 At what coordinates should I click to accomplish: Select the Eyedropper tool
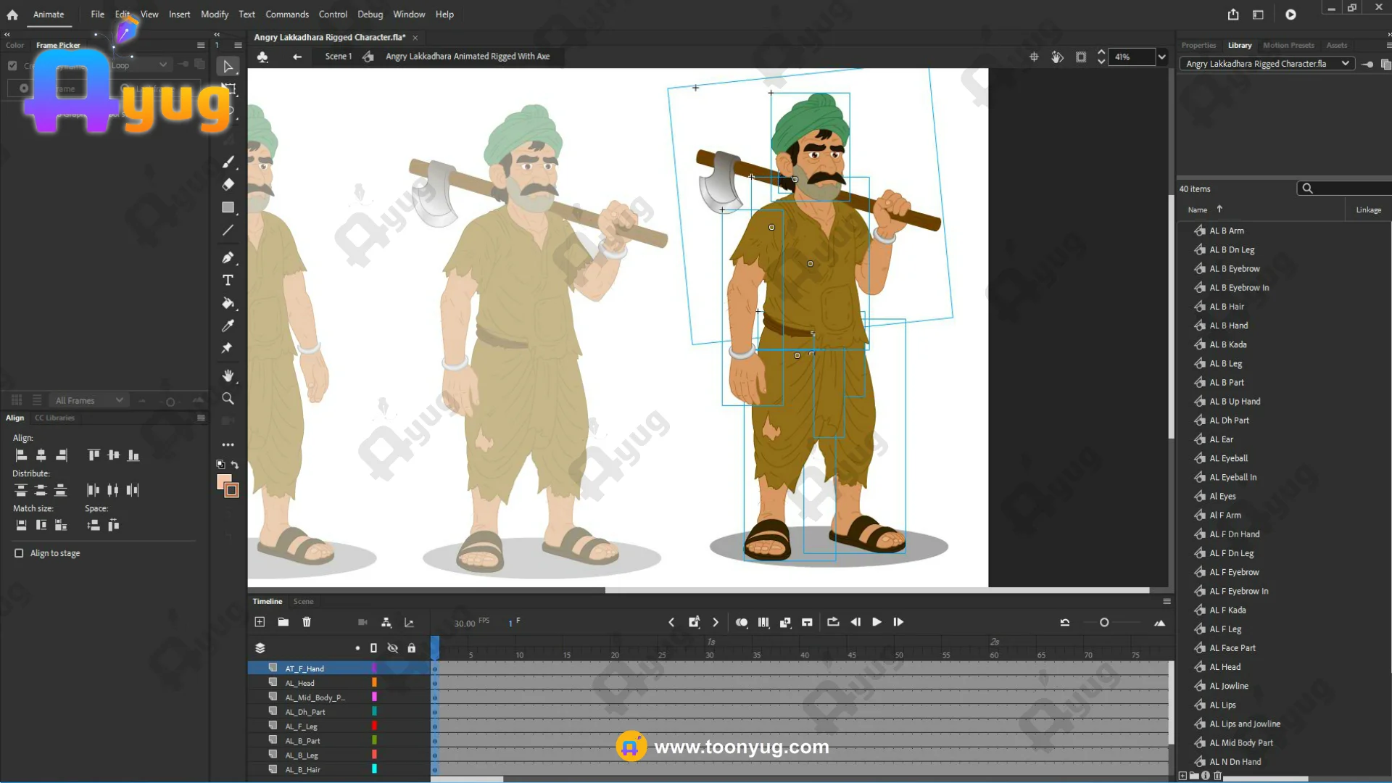pos(228,326)
